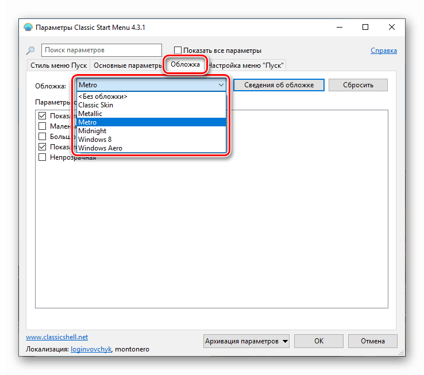Screen dimensions: 424x375
Task: Click the 'loginvovchyk' localization link
Action: click(91, 349)
